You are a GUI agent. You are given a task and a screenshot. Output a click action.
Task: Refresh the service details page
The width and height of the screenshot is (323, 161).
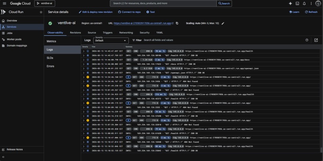(311, 12)
